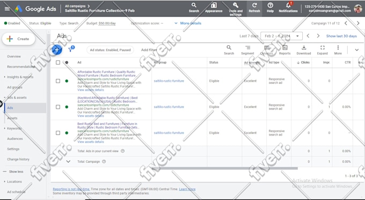Open help for Total: Ads in current view
The width and height of the screenshot is (365, 200).
point(123,151)
